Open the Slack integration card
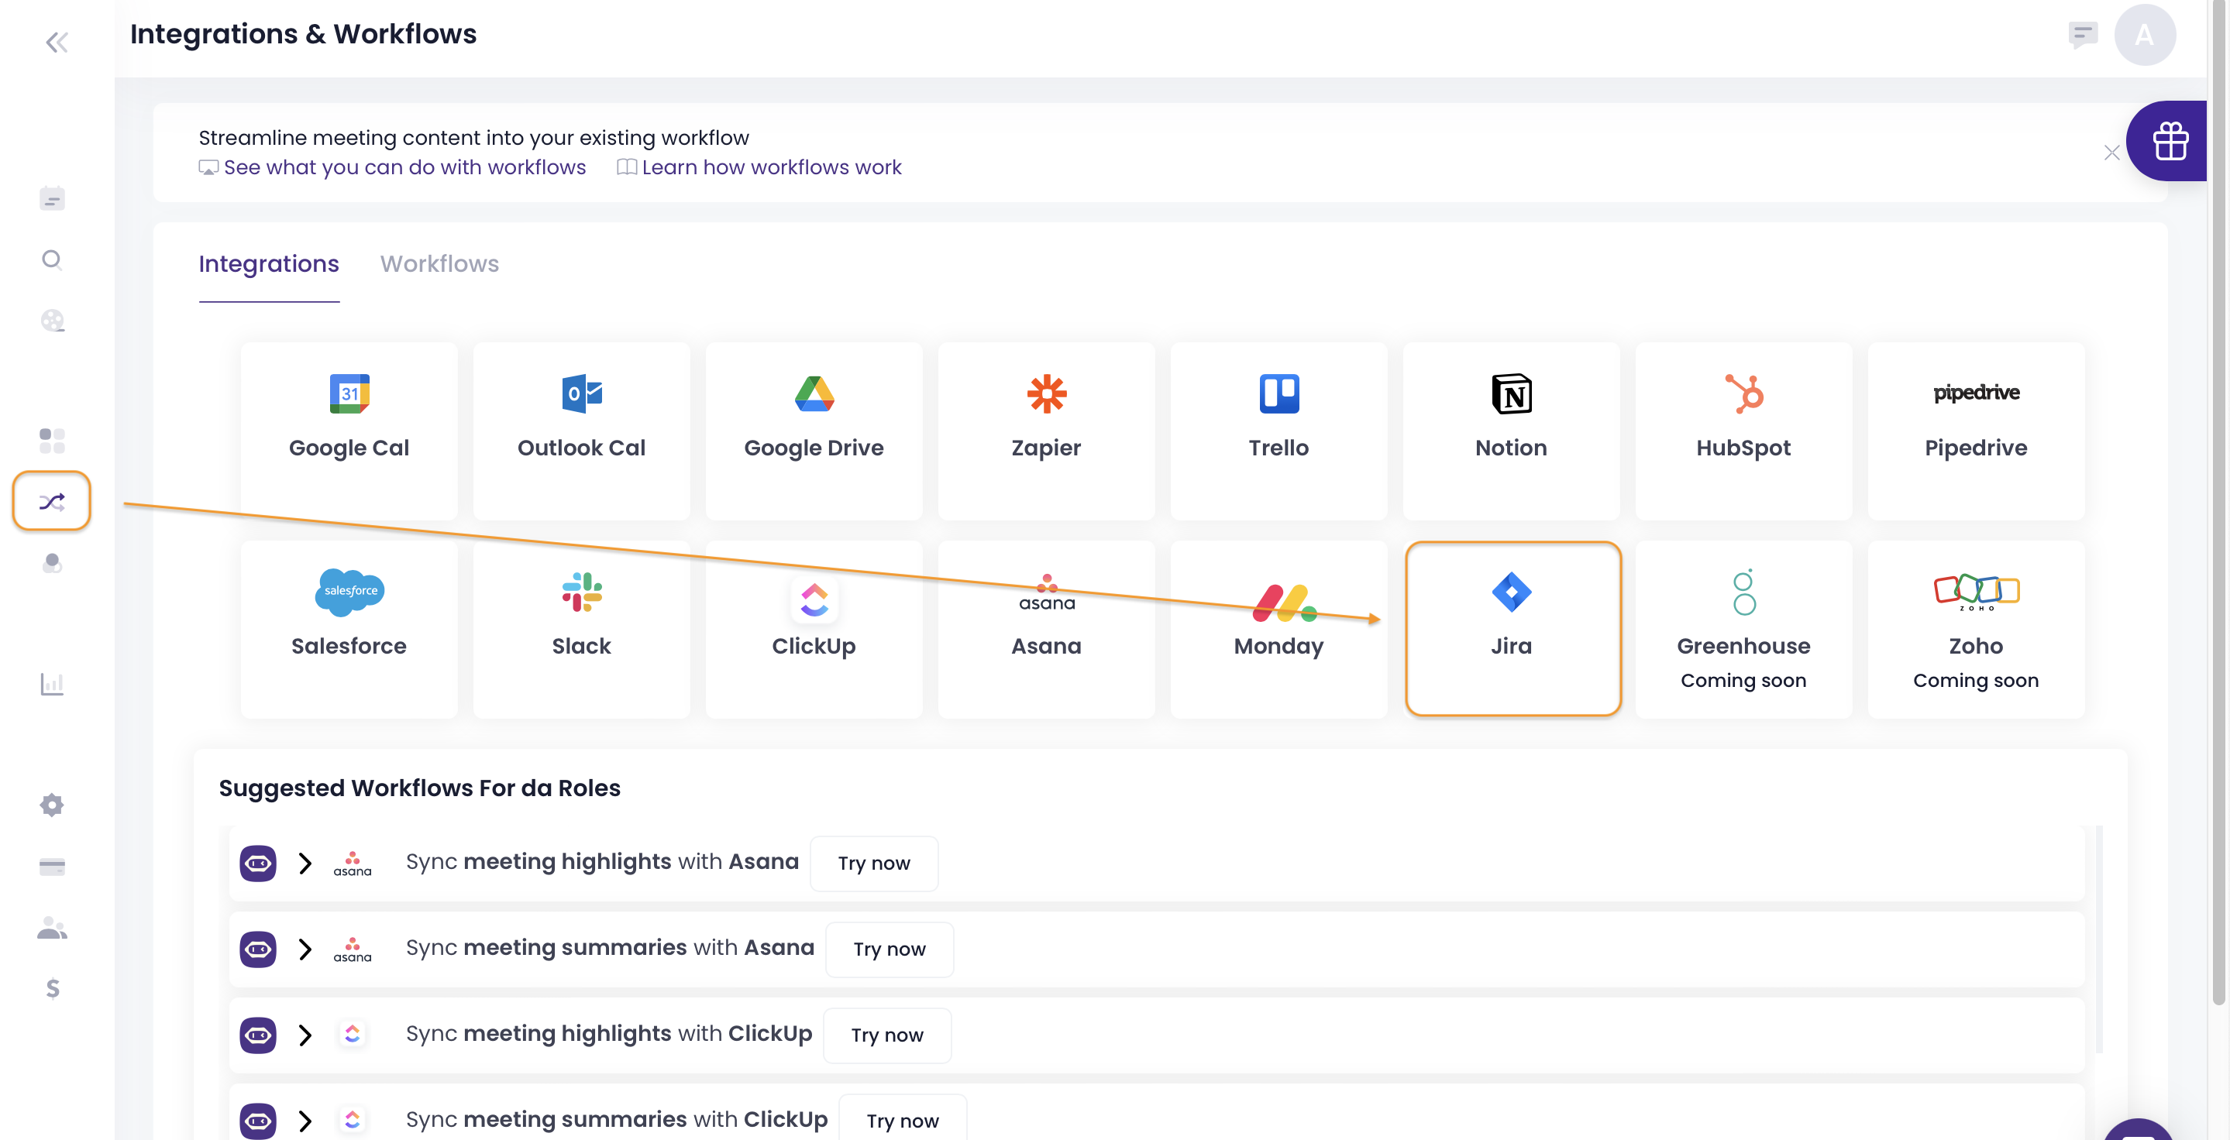The width and height of the screenshot is (2230, 1140). [581, 629]
